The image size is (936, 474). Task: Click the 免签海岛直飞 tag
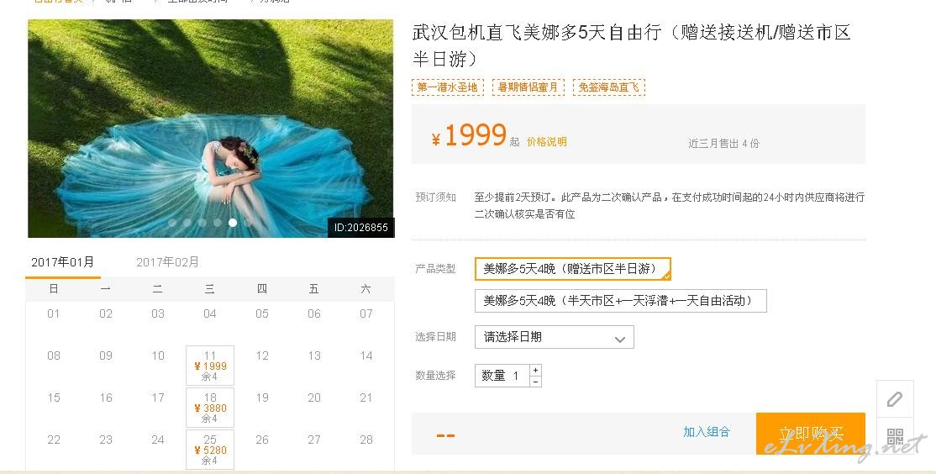point(608,87)
